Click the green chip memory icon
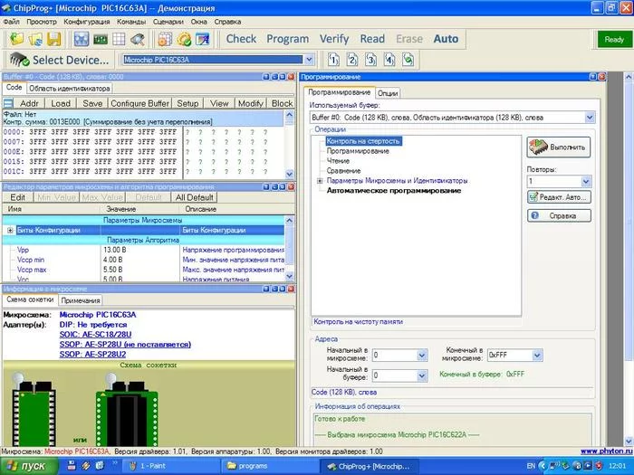Screen dimensions: 634x475 click(101, 39)
